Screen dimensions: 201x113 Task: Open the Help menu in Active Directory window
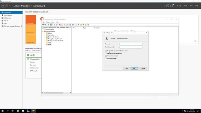pyautogui.click(x=57, y=22)
